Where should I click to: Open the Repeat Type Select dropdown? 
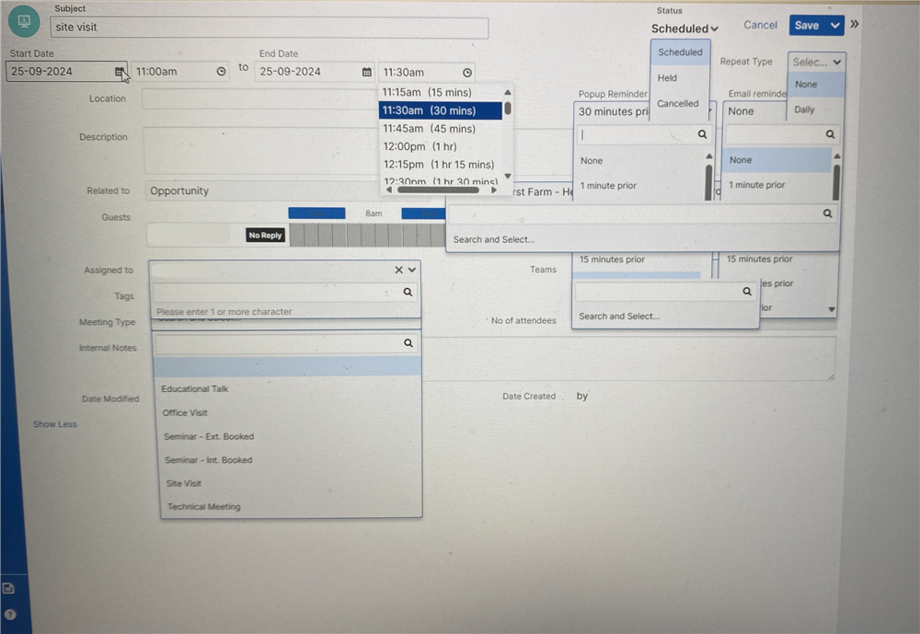point(816,62)
